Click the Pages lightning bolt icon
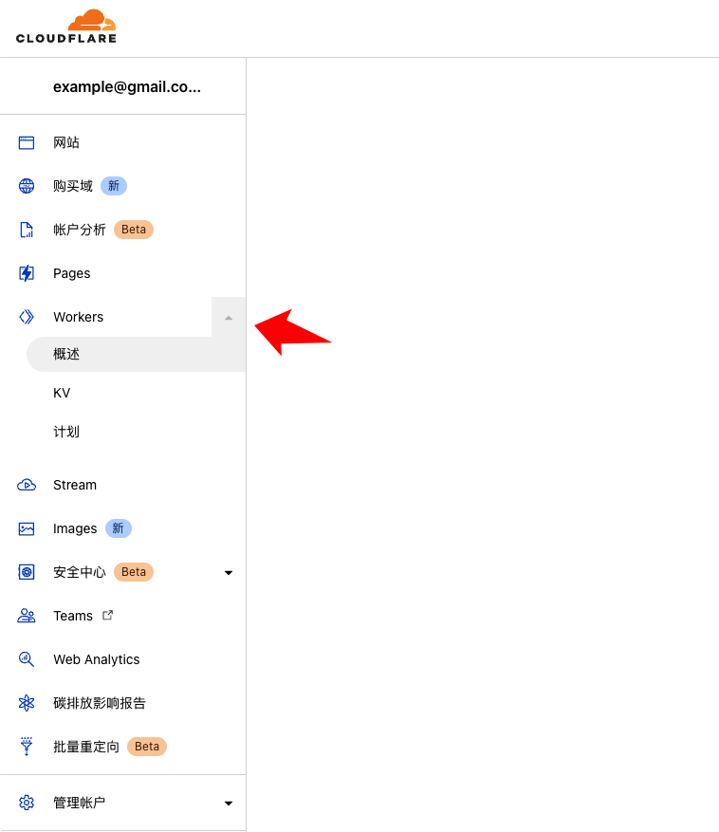 (27, 273)
